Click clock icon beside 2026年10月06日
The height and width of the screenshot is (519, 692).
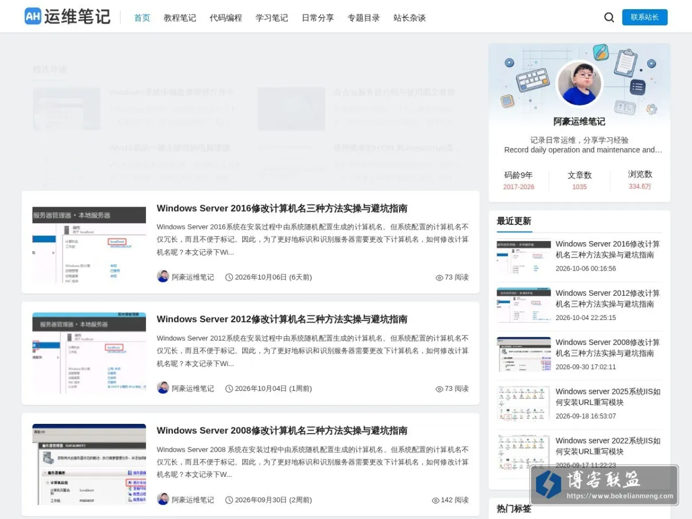point(229,277)
